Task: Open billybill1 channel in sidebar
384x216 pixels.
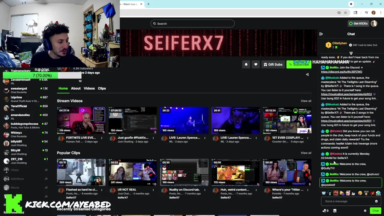Action: coord(25,143)
